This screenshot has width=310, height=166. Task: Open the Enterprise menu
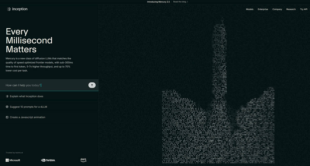pyautogui.click(x=263, y=9)
